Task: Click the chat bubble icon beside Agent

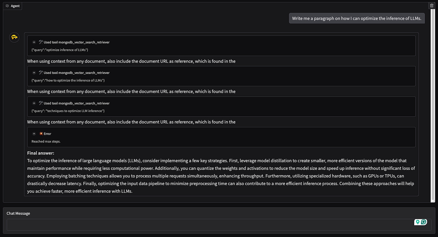Action: click(x=8, y=6)
